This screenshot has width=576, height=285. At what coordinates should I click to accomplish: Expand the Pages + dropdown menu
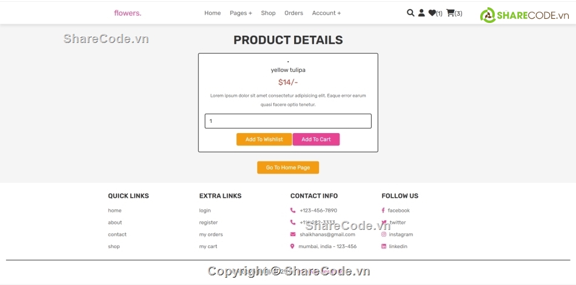click(241, 13)
